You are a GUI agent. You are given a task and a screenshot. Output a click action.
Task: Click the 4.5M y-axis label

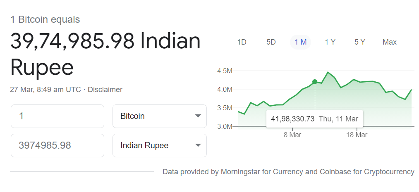[225, 71]
